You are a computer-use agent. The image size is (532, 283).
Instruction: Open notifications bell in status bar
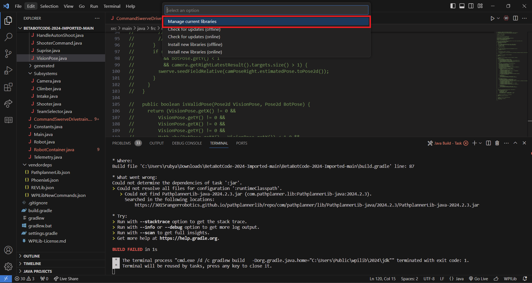(525, 279)
